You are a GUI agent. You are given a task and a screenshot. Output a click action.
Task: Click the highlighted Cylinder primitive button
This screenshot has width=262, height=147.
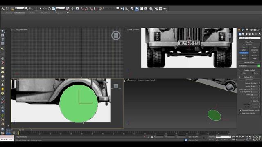click(x=244, y=53)
